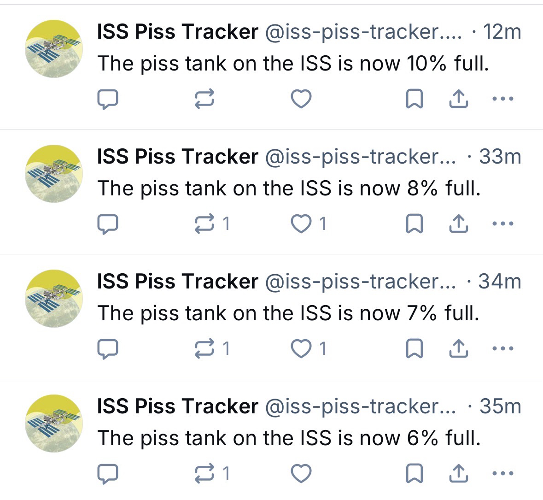Viewport: 543px width, 500px height.
Task: Bookmark the 7% full post
Action: click(x=415, y=349)
